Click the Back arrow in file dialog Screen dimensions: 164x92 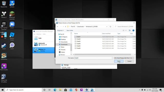(x=57, y=27)
